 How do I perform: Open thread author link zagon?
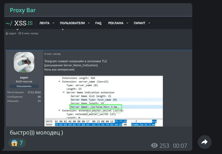coord(12,33)
